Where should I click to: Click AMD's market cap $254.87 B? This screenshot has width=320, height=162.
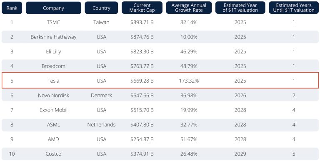142,139
